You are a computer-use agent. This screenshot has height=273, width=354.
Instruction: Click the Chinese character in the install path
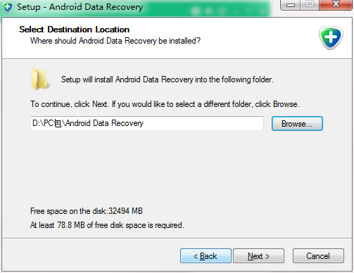[x=58, y=123]
